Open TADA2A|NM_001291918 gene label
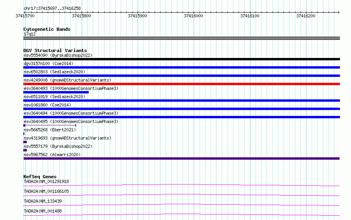Viewport: 351px width, 220px height. [x=46, y=181]
